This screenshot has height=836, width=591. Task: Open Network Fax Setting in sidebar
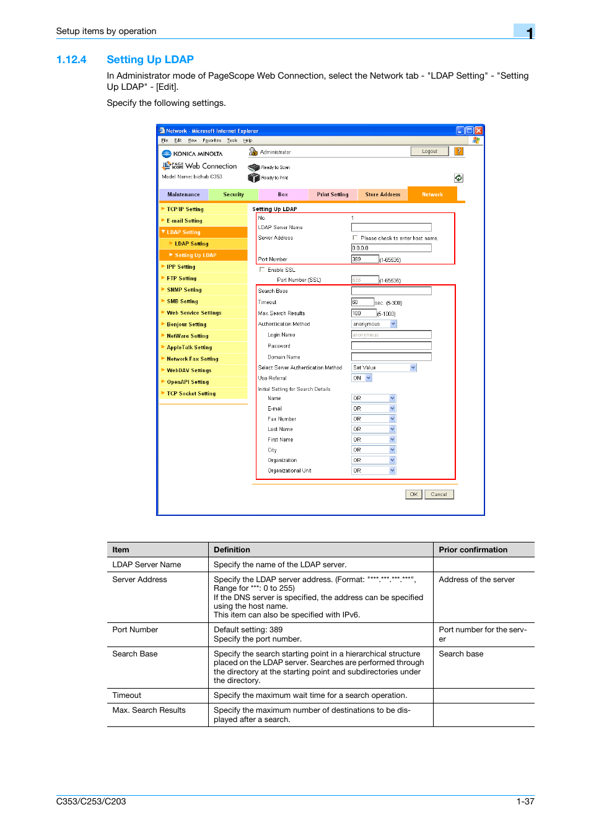point(203,359)
